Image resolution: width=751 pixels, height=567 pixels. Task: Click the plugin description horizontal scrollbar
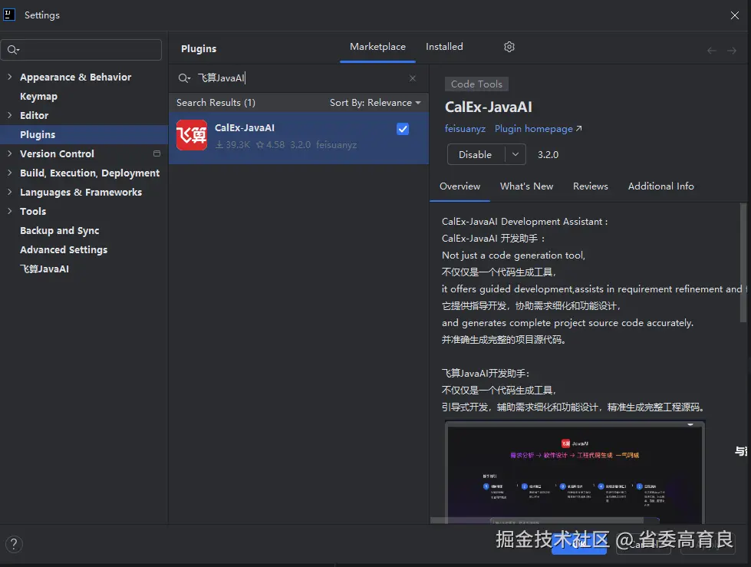point(536,520)
